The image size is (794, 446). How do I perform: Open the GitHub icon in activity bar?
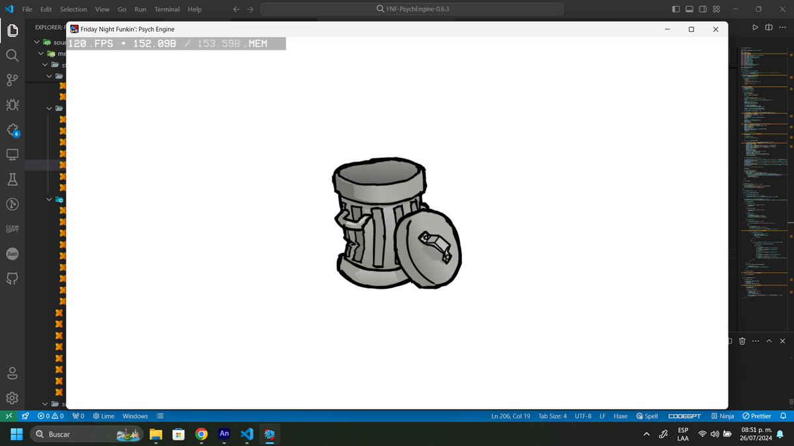coord(12,278)
